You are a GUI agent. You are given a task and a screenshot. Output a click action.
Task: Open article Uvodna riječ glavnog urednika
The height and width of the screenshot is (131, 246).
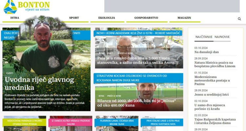click(x=39, y=84)
